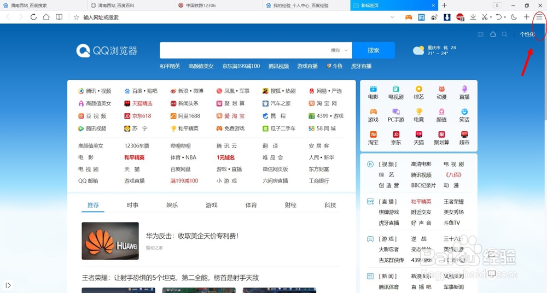The width and height of the screenshot is (547, 293).
Task: Go to browser home via toolbar house icon
Action: point(46,17)
